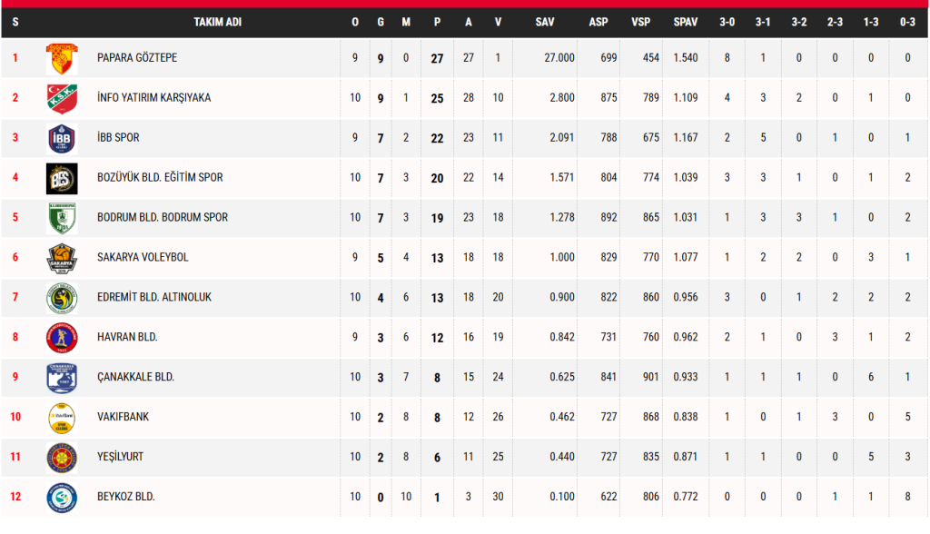Viewport: 930px width, 534px height.
Task: Open the İBB Spor club crest
Action: 62,138
